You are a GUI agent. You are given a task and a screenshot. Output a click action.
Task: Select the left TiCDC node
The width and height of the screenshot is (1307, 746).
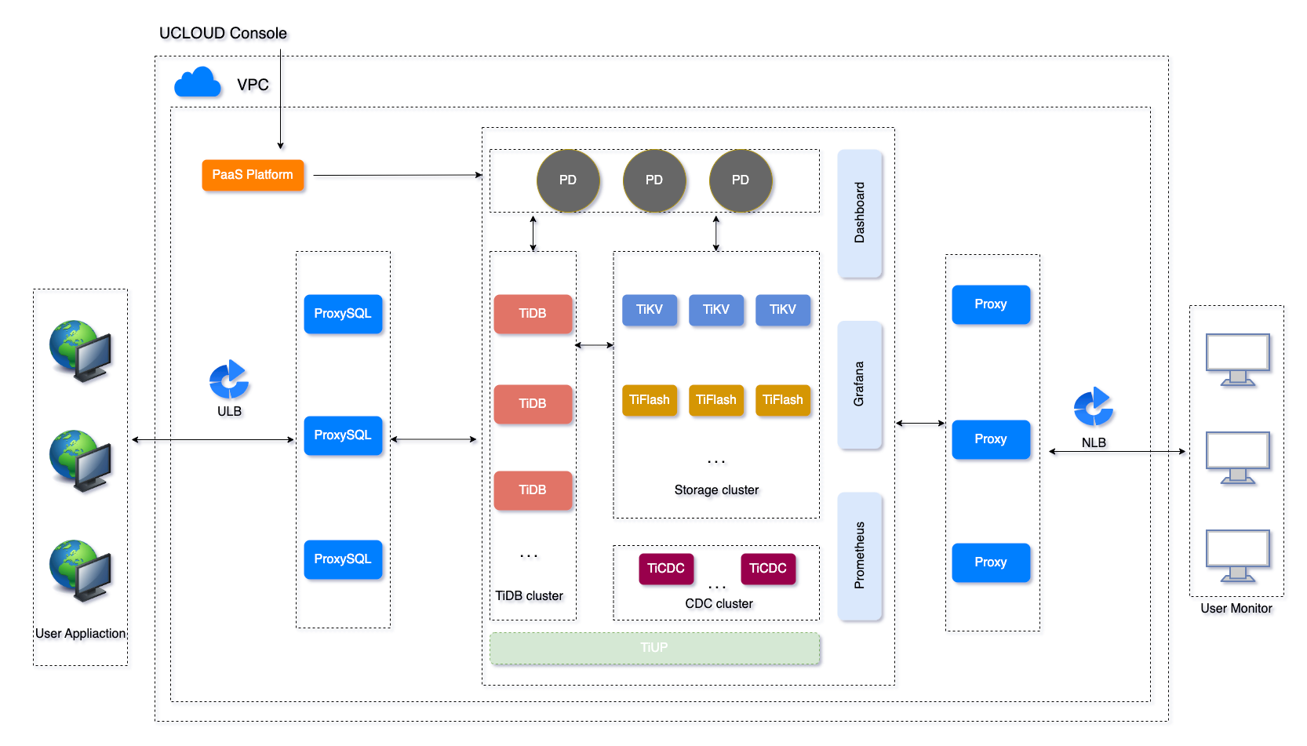point(666,569)
